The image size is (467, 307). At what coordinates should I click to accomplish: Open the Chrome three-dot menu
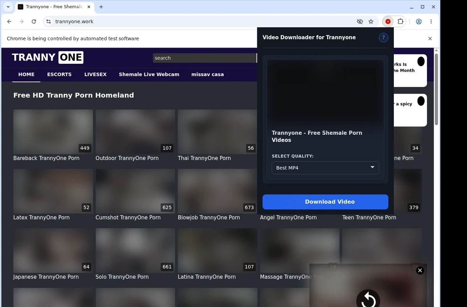tap(431, 22)
